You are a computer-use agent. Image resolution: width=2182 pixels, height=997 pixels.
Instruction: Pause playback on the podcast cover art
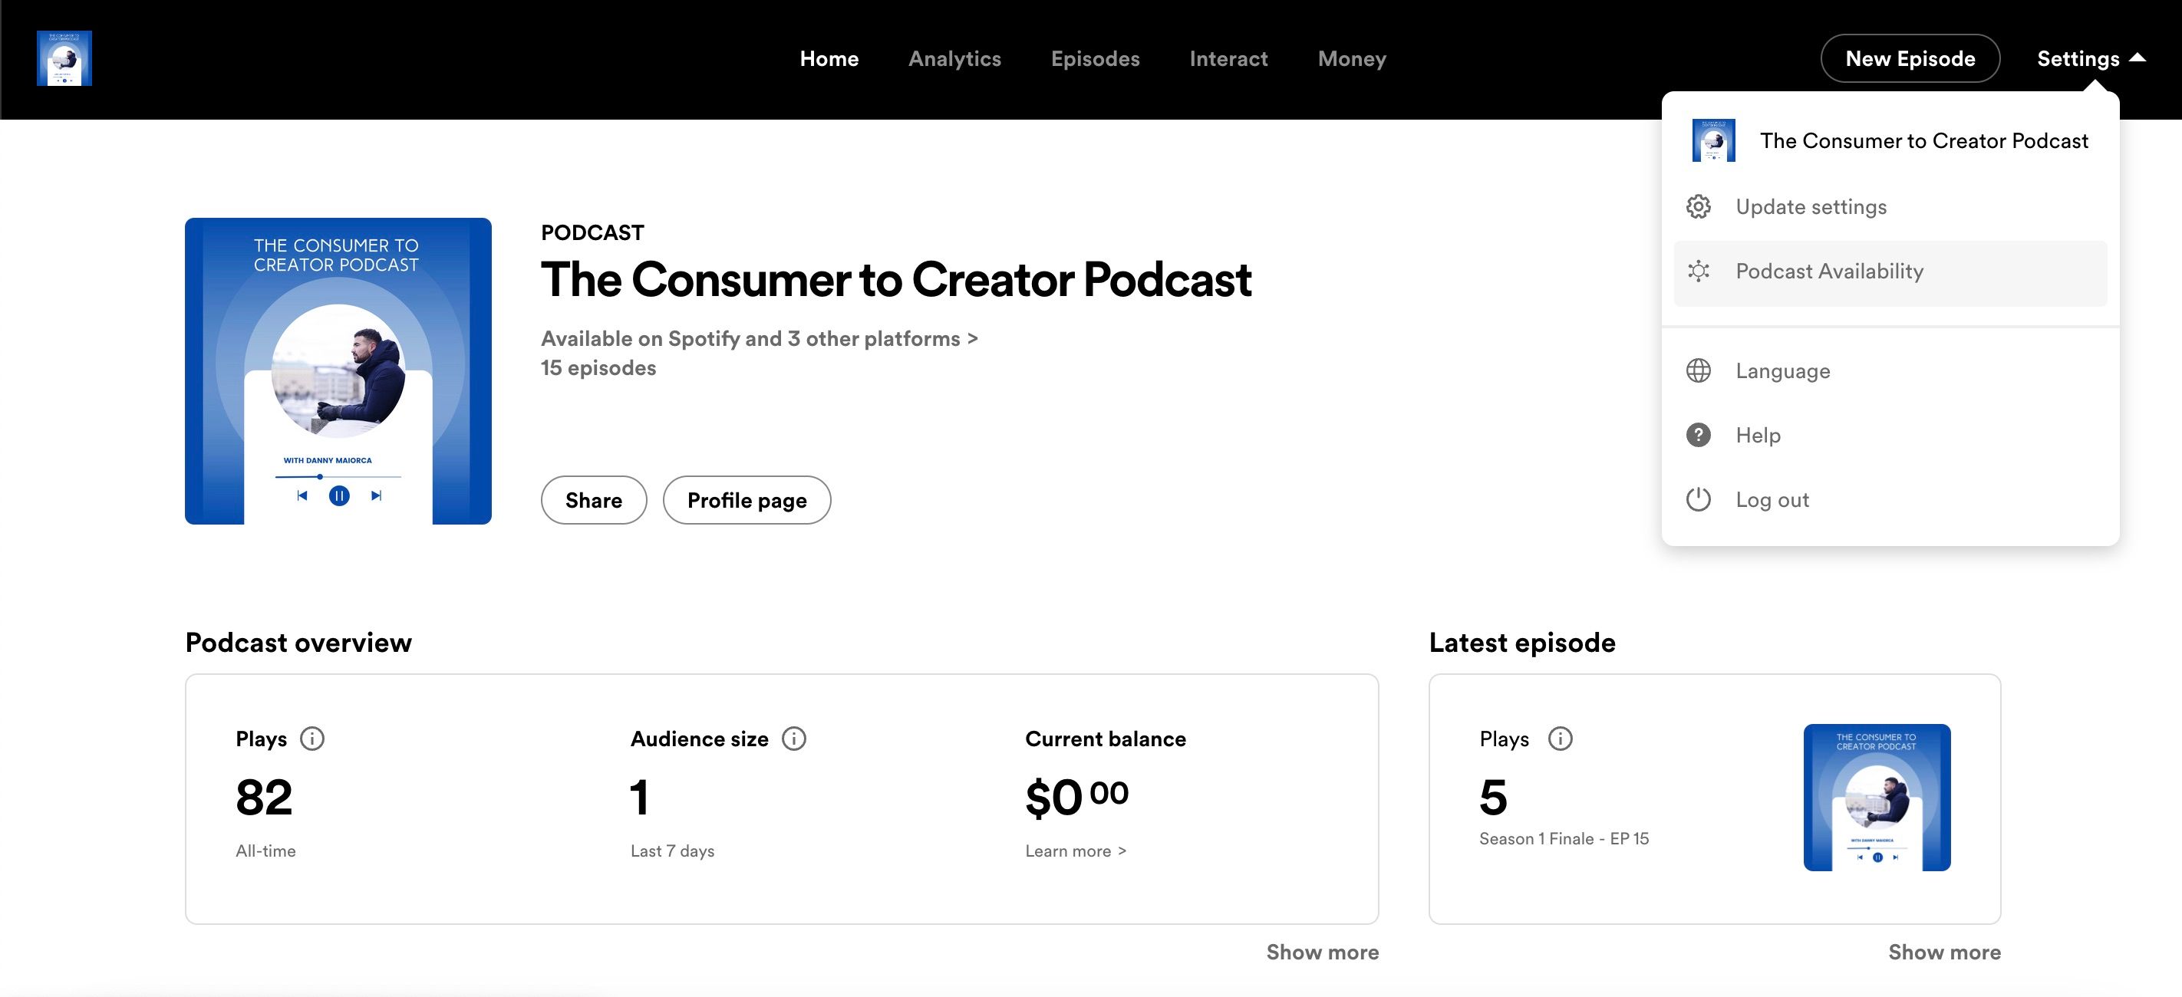(338, 495)
